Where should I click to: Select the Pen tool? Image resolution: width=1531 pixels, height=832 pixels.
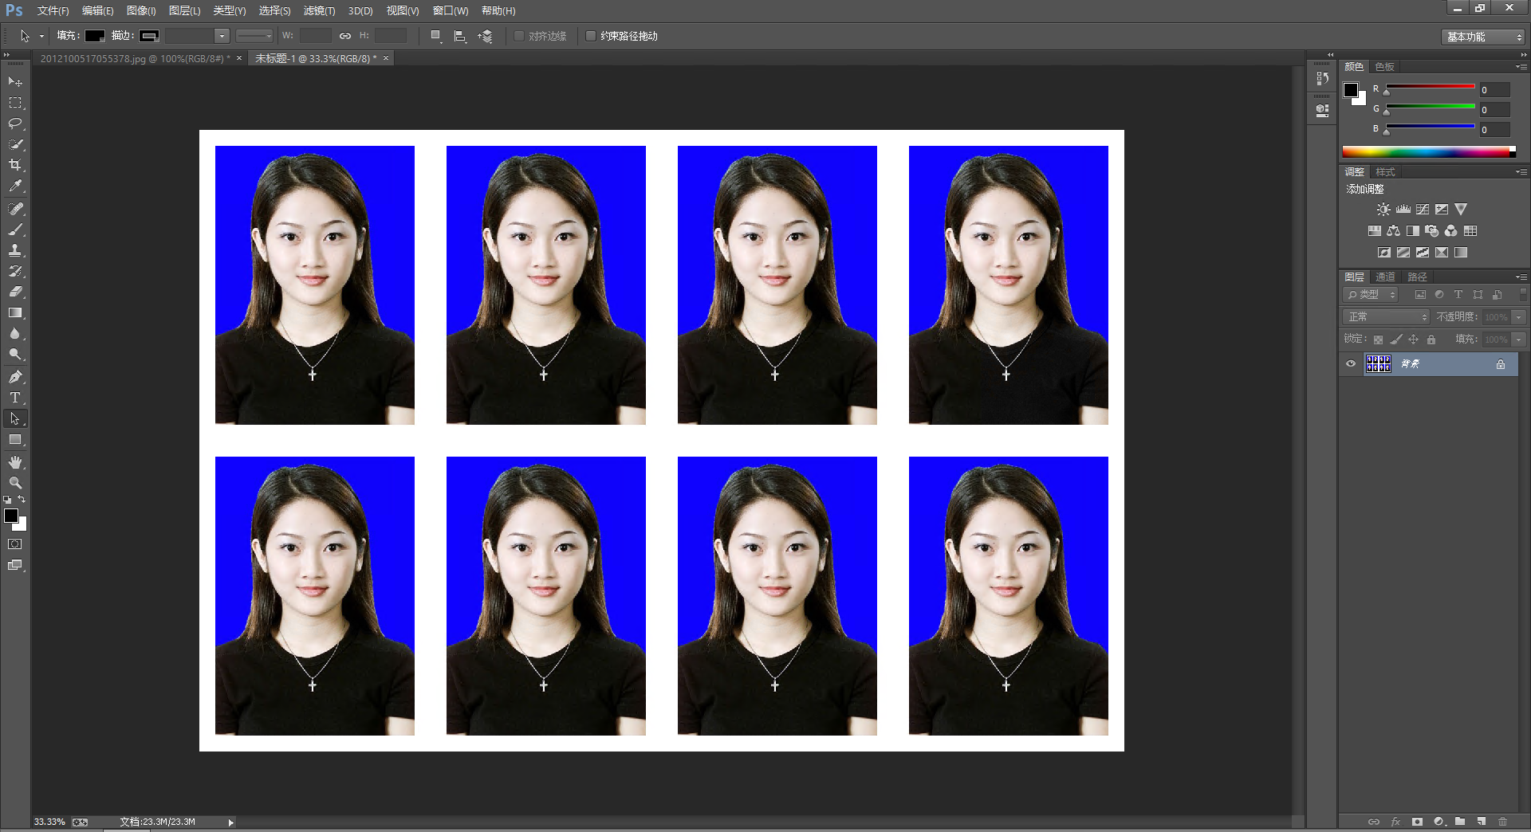(x=15, y=377)
